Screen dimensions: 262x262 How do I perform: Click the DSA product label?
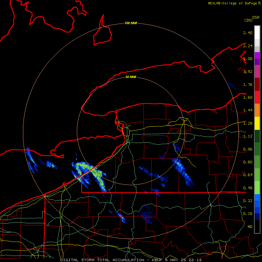[x=256, y=17]
